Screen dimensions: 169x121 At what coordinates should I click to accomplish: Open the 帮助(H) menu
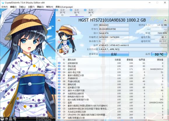pos(50,7)
